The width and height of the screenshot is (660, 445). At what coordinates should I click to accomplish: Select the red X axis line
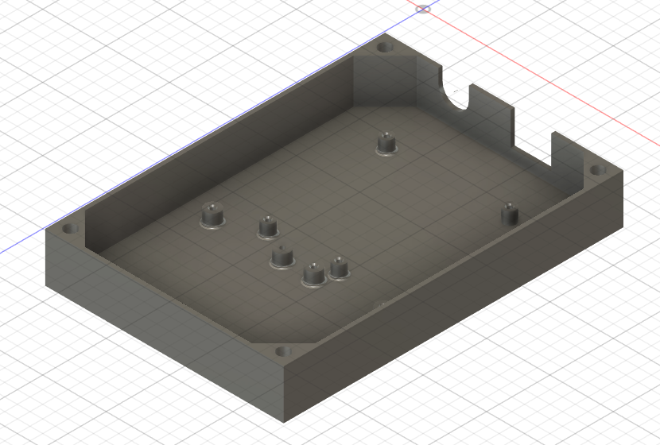(543, 78)
